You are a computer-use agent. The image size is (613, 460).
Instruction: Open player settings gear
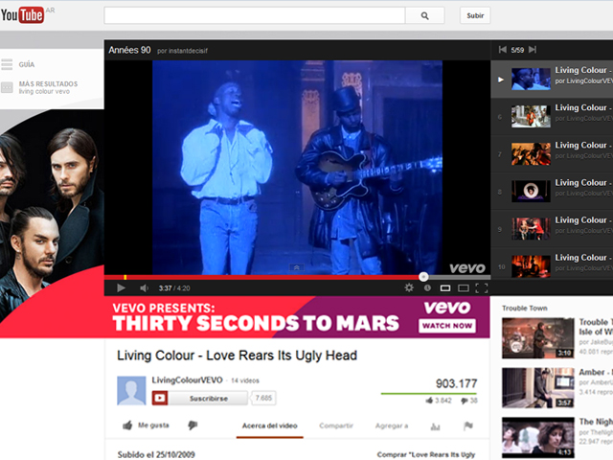point(409,287)
